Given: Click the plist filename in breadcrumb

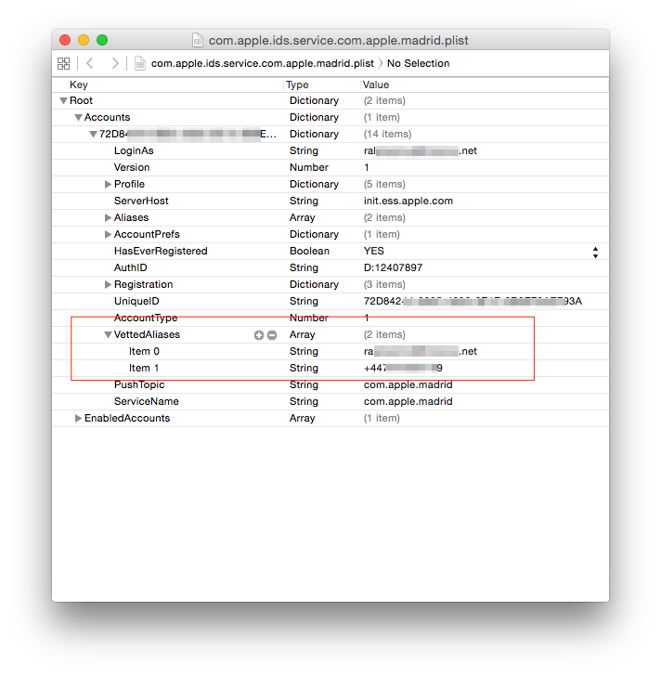Looking at the screenshot, I should pyautogui.click(x=263, y=63).
